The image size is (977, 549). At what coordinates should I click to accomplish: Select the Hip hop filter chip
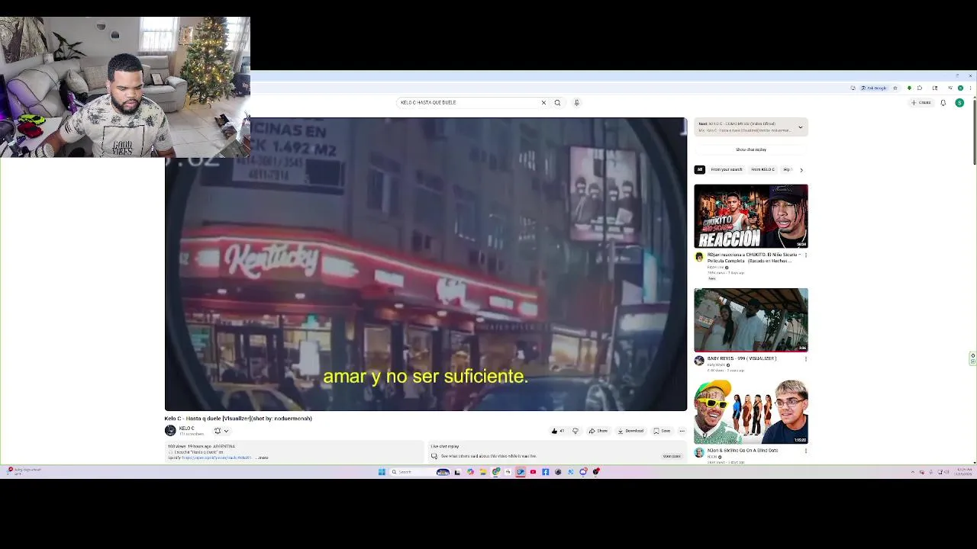click(x=787, y=169)
